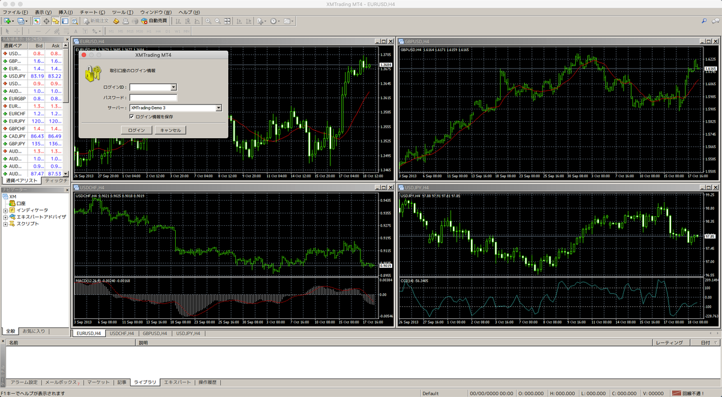The width and height of the screenshot is (722, 397).
Task: Toggle 自動売買 auto trading button
Action: pos(153,21)
